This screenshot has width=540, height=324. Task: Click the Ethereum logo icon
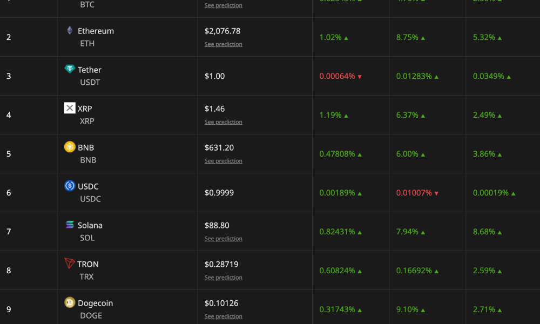[x=70, y=31]
